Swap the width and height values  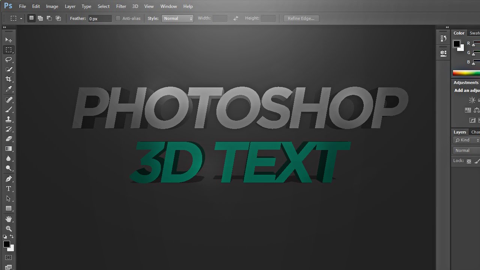pos(235,18)
